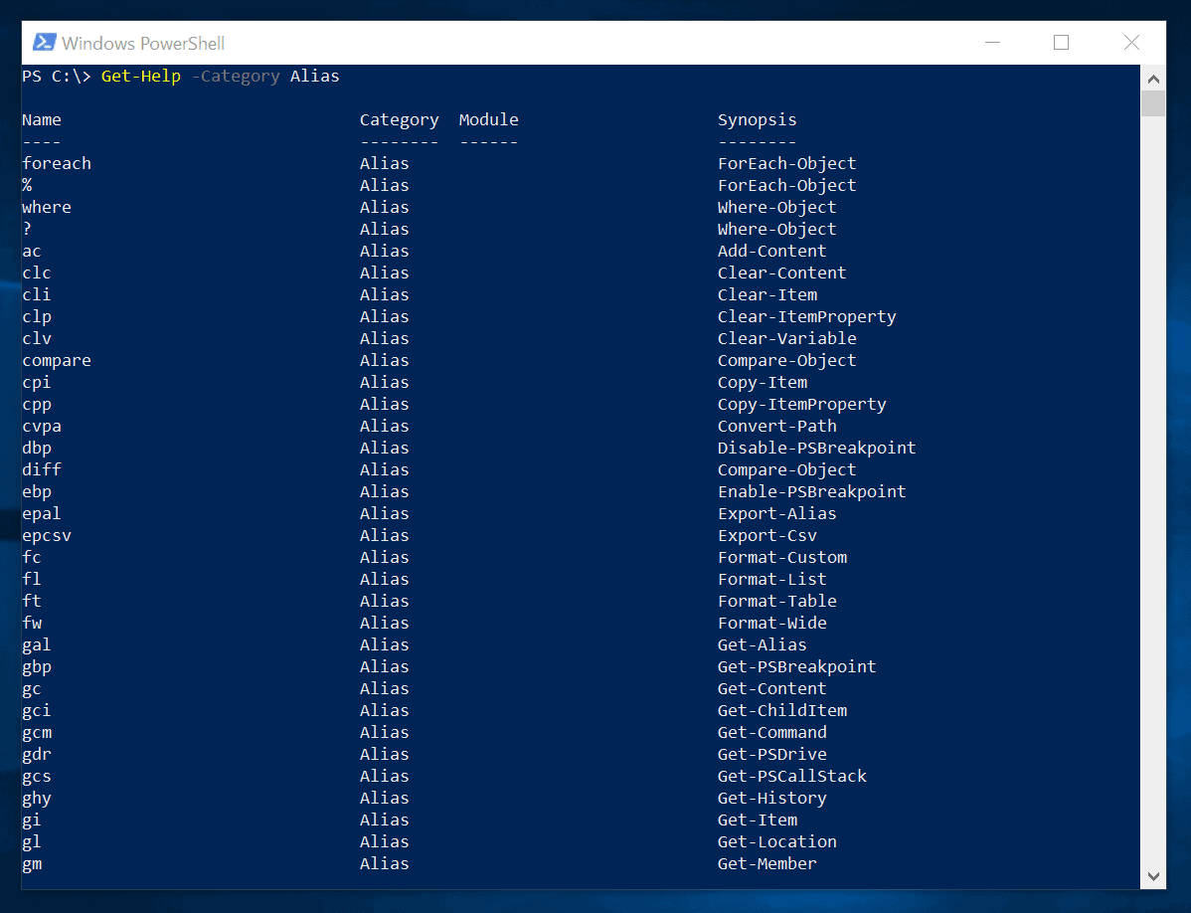1191x913 pixels.
Task: Click the where alias name
Action: coord(47,207)
